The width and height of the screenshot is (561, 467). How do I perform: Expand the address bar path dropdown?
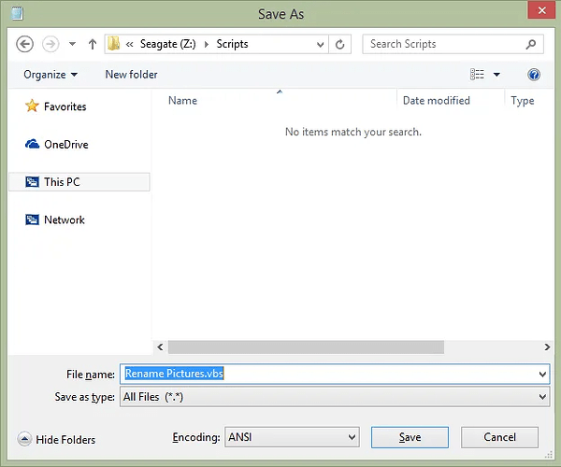pos(321,44)
